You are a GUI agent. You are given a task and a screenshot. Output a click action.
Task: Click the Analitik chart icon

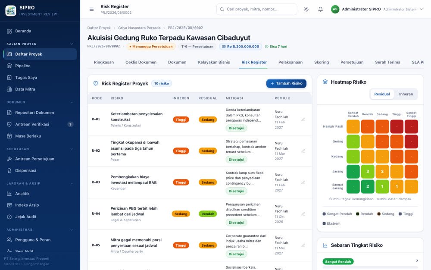(x=9, y=194)
